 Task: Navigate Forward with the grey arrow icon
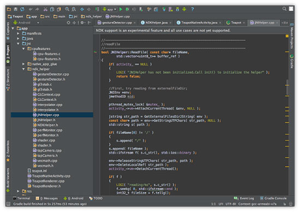[89, 9]
